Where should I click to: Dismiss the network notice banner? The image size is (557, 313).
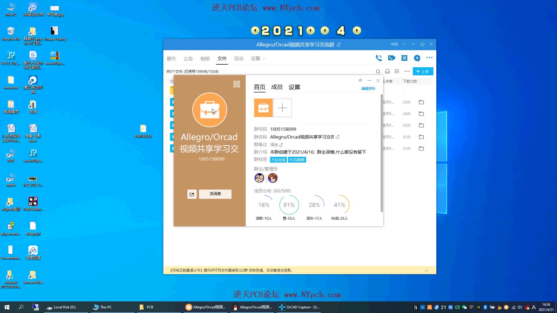(x=426, y=270)
